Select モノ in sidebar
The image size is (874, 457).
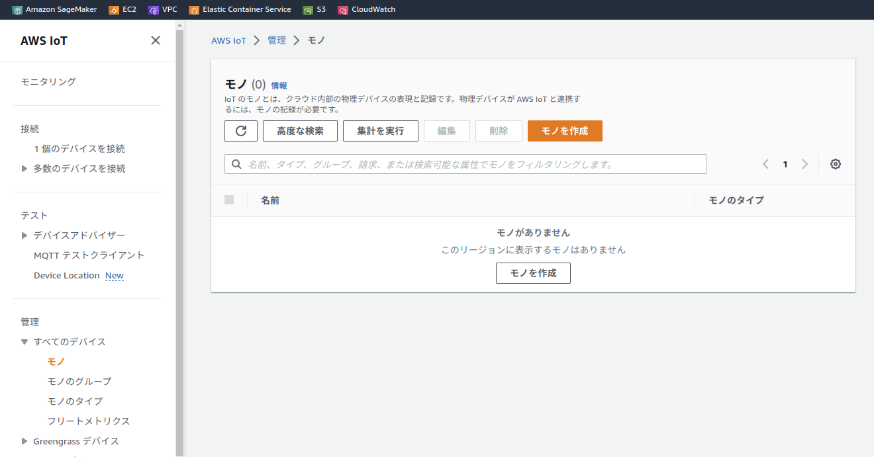click(x=56, y=362)
